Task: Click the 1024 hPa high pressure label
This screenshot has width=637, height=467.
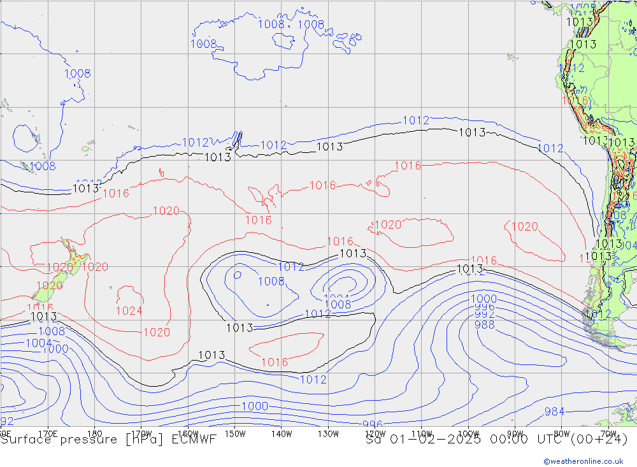Action: pyautogui.click(x=129, y=311)
